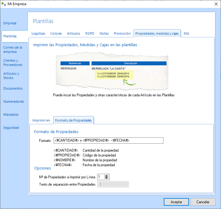
Task: Click 'Nombre de la propiedad' description
Action: click(x=100, y=160)
